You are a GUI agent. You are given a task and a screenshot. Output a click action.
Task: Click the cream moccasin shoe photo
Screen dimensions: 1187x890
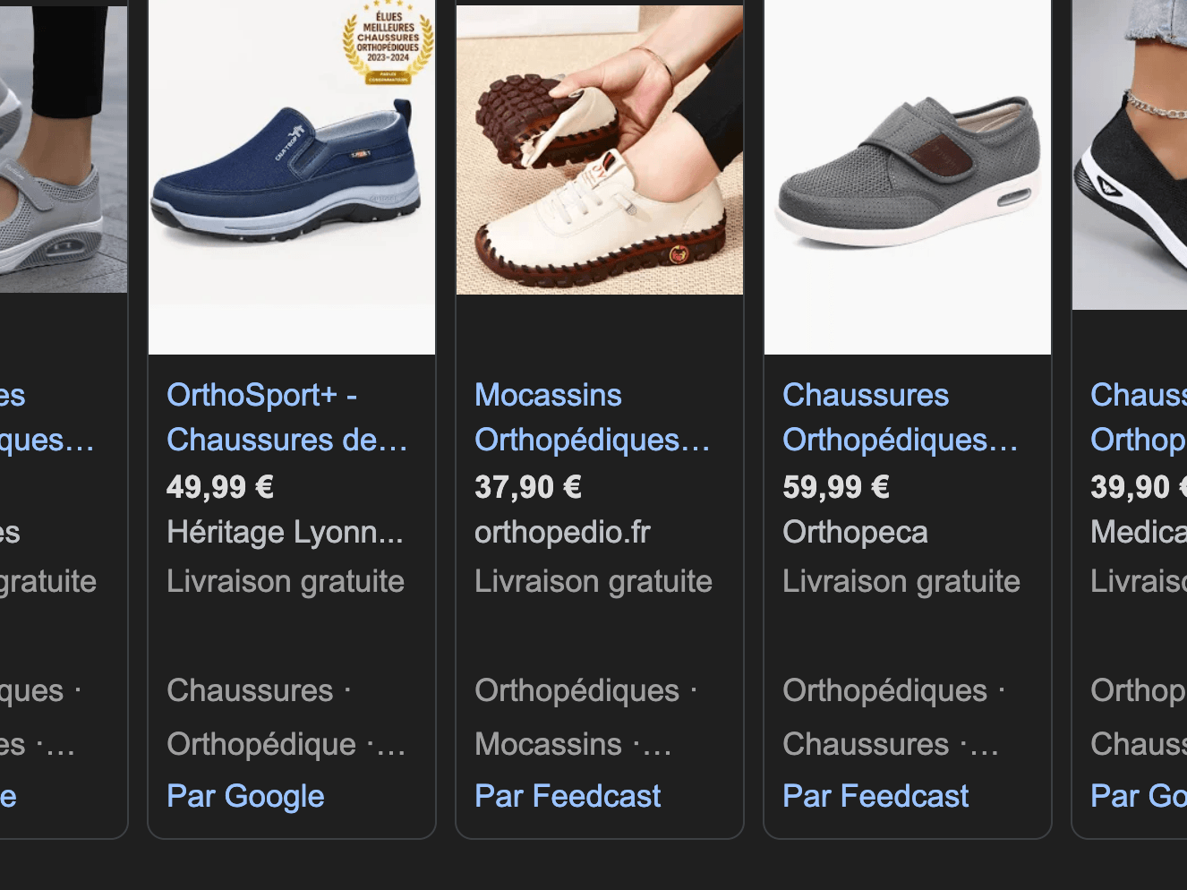[x=599, y=150]
